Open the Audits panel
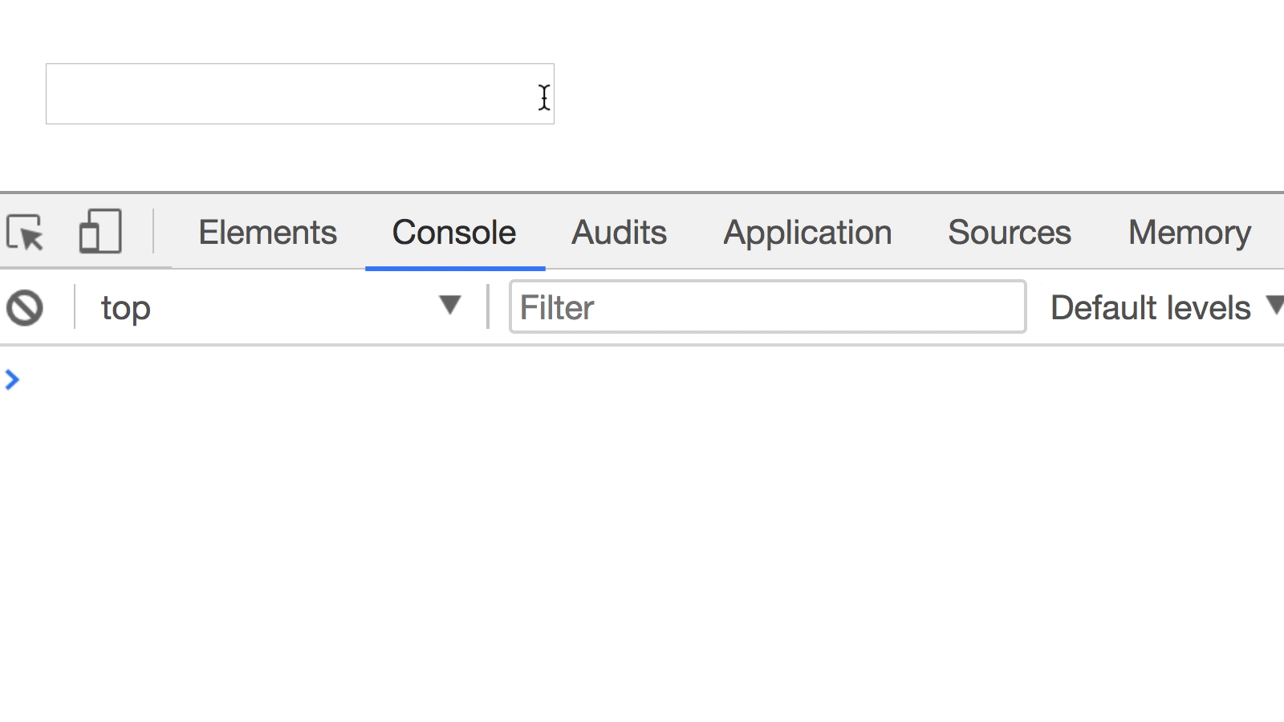Viewport: 1284px width, 722px height. pyautogui.click(x=619, y=232)
